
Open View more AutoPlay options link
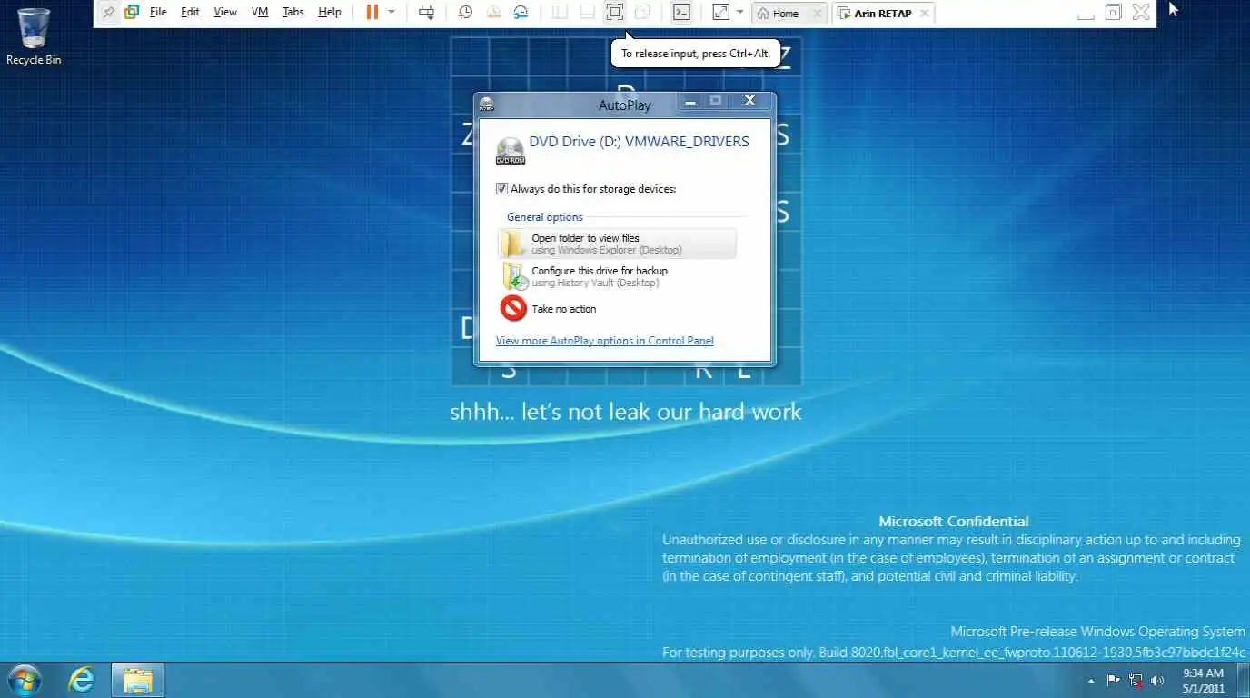tap(605, 341)
